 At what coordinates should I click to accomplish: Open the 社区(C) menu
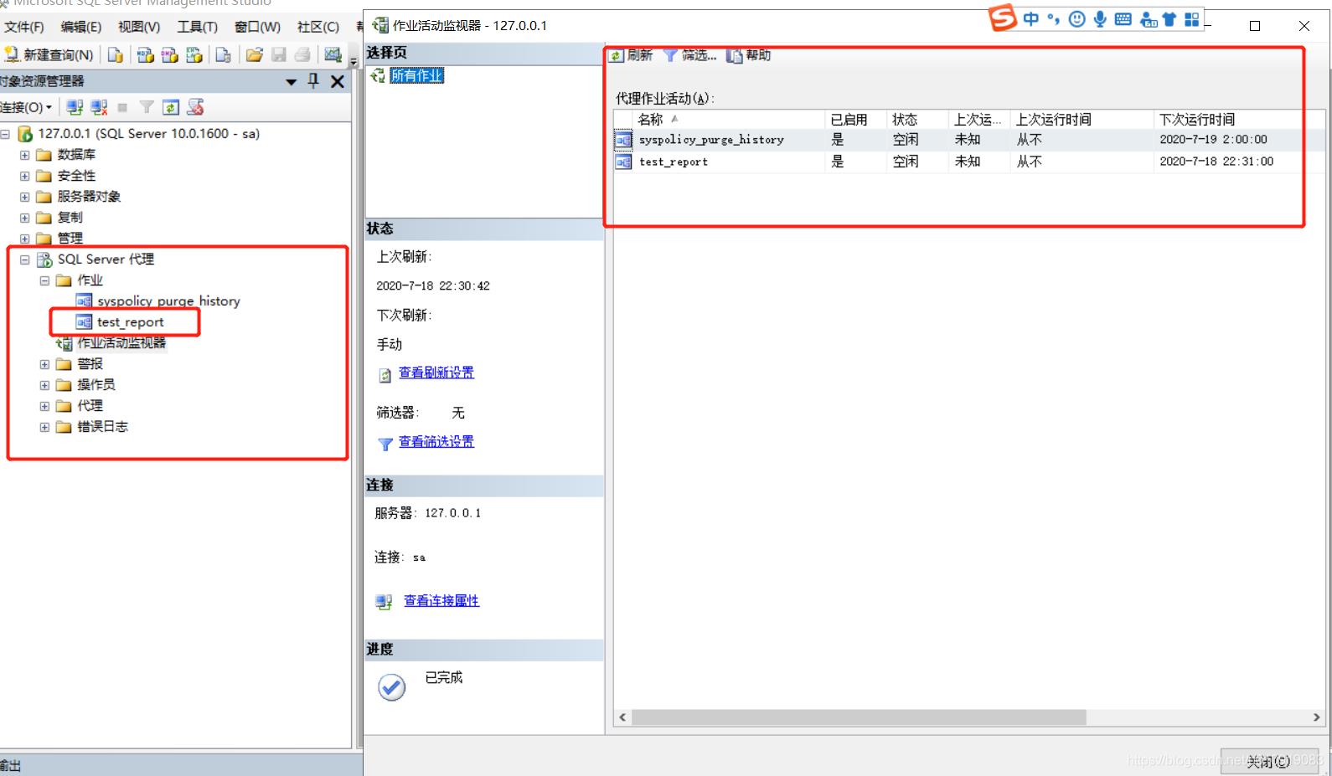[318, 27]
